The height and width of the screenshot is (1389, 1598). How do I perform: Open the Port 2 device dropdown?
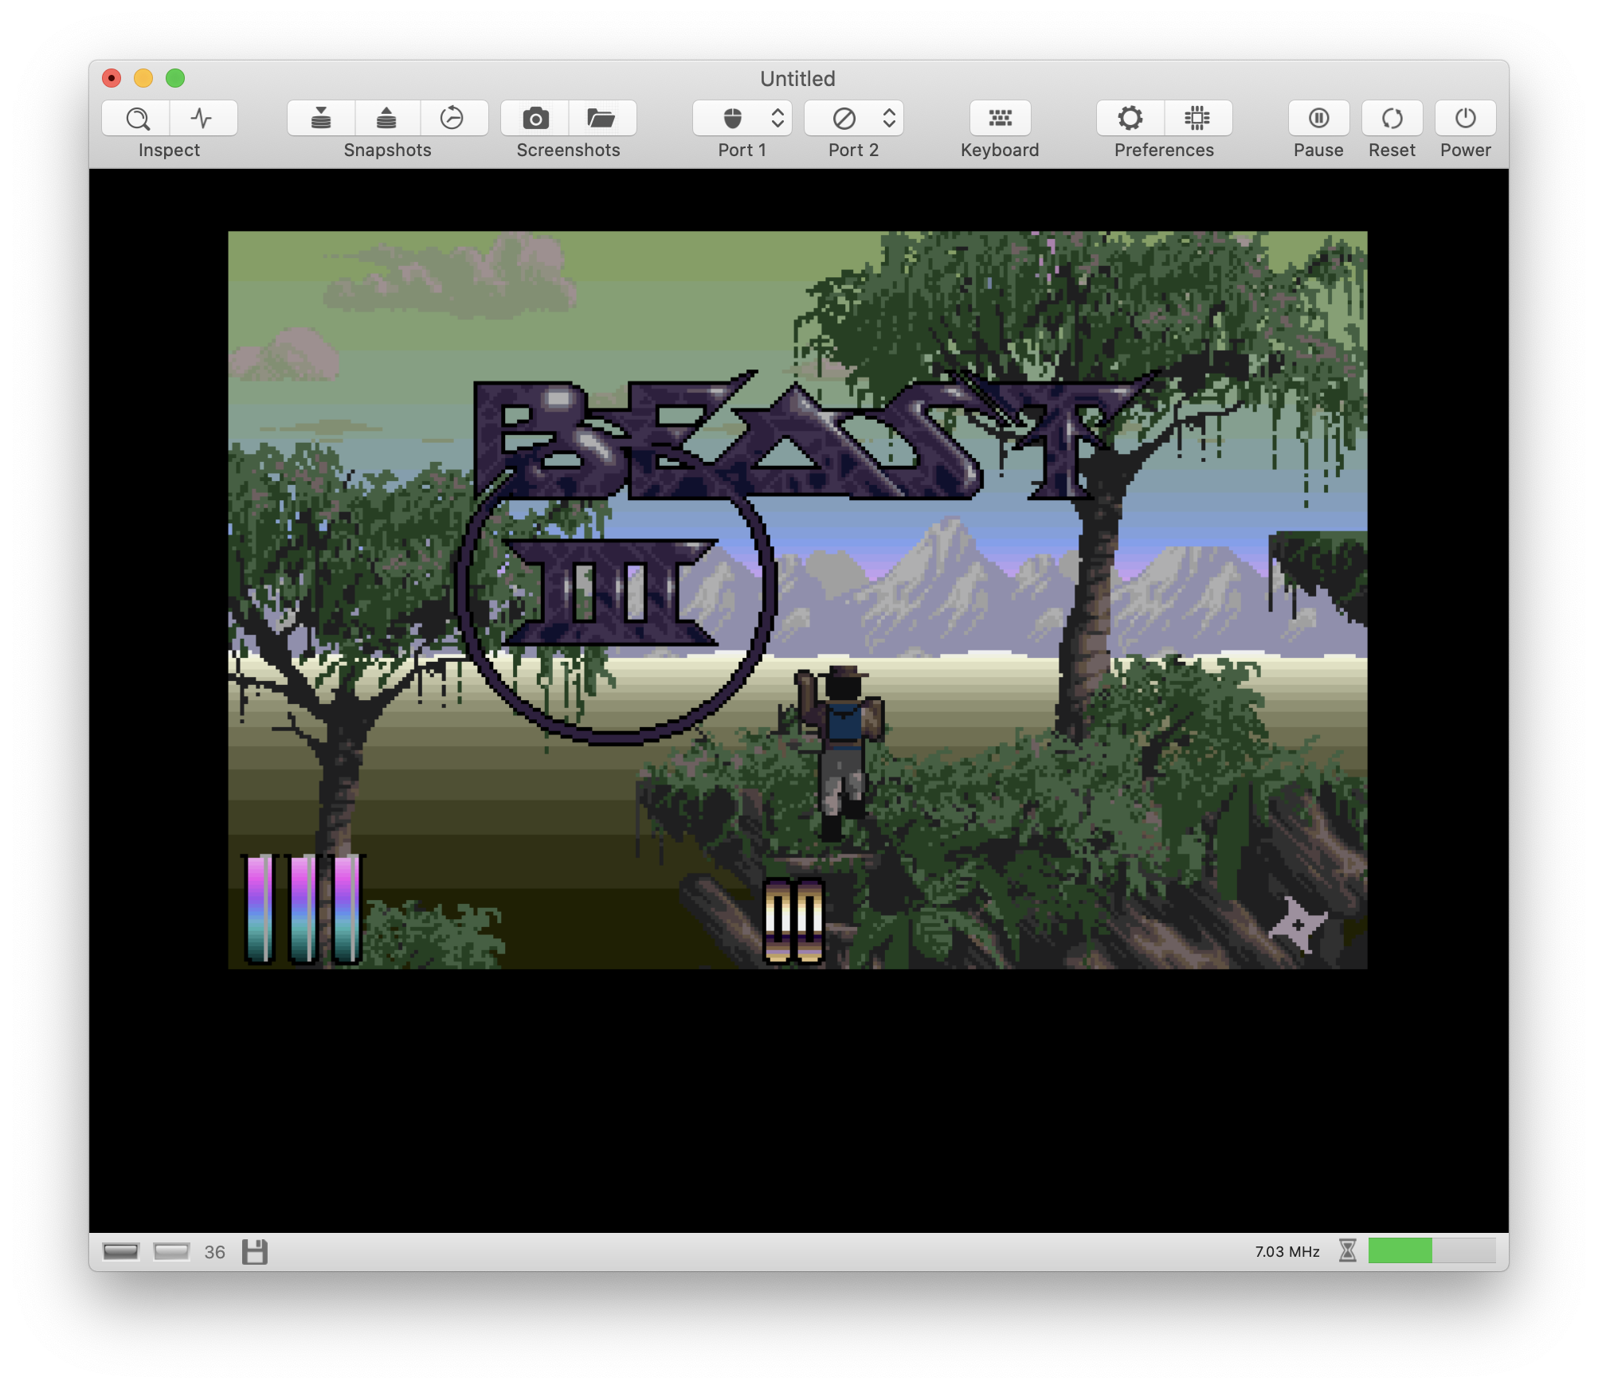[x=854, y=119]
